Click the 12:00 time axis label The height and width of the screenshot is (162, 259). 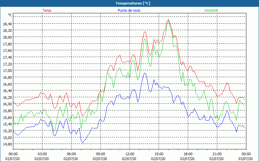coord(130,154)
